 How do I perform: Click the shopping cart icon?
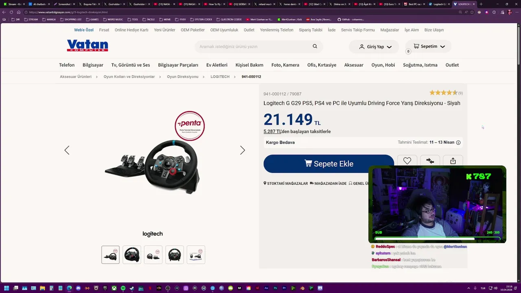click(416, 46)
